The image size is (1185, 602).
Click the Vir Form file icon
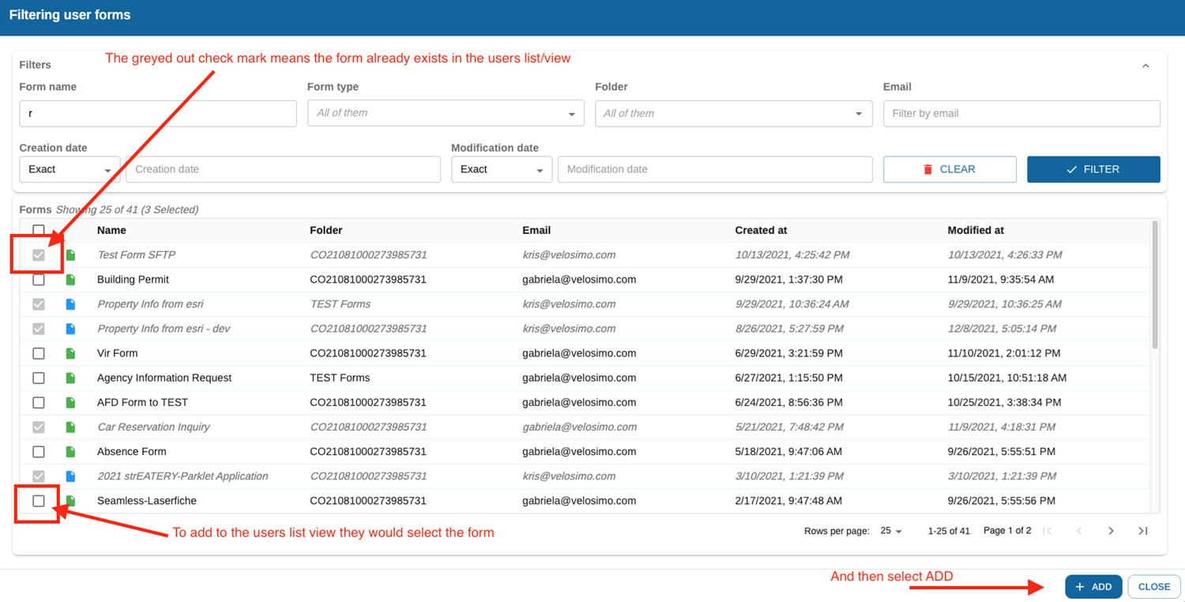tap(70, 353)
